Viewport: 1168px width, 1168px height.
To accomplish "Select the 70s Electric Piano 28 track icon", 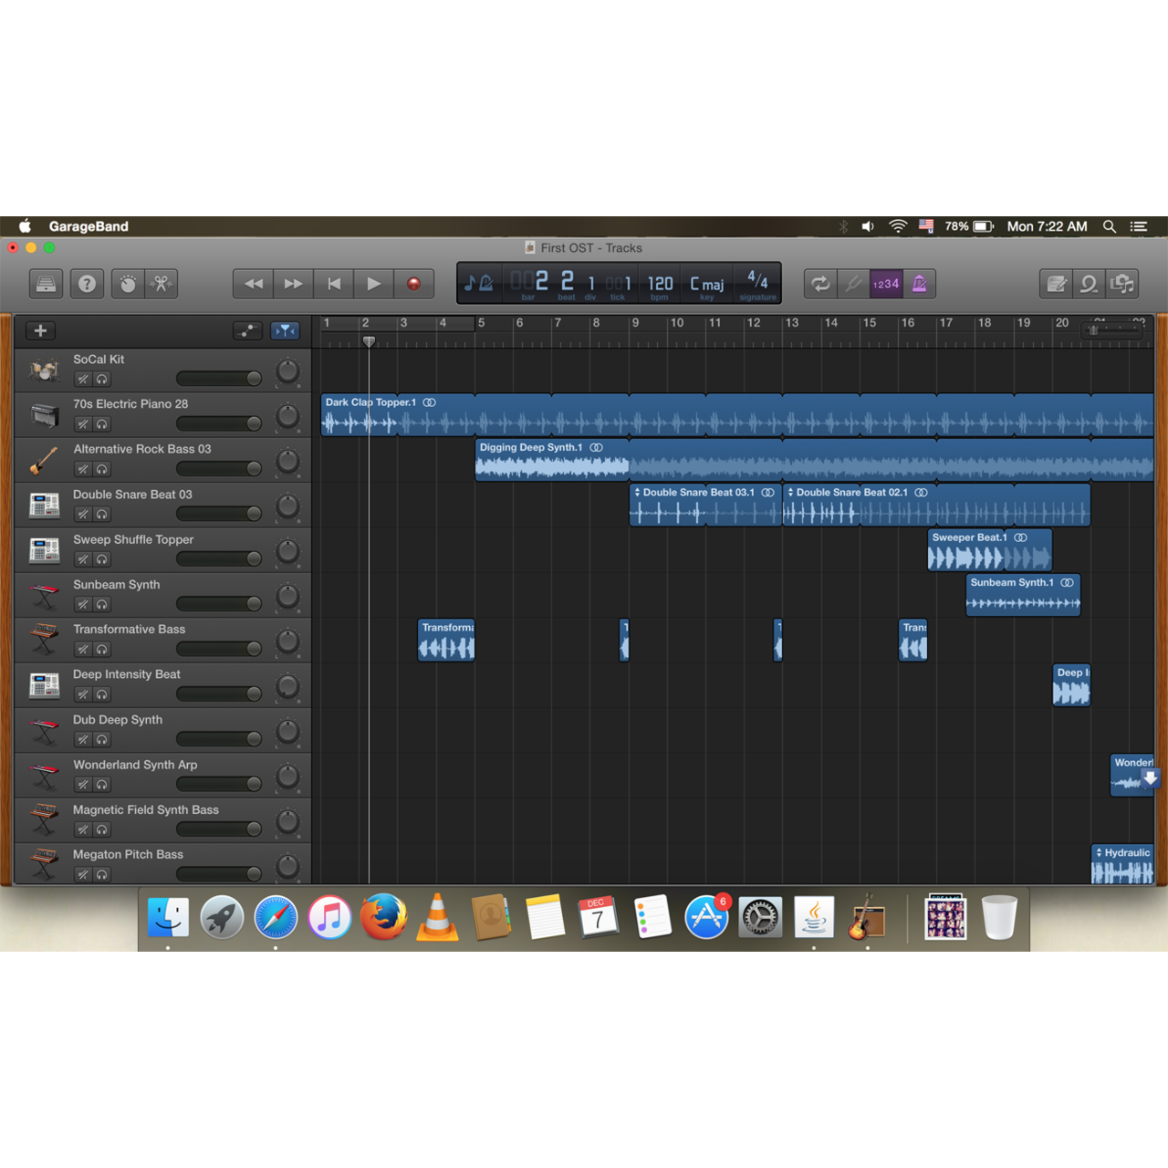I will 44,415.
